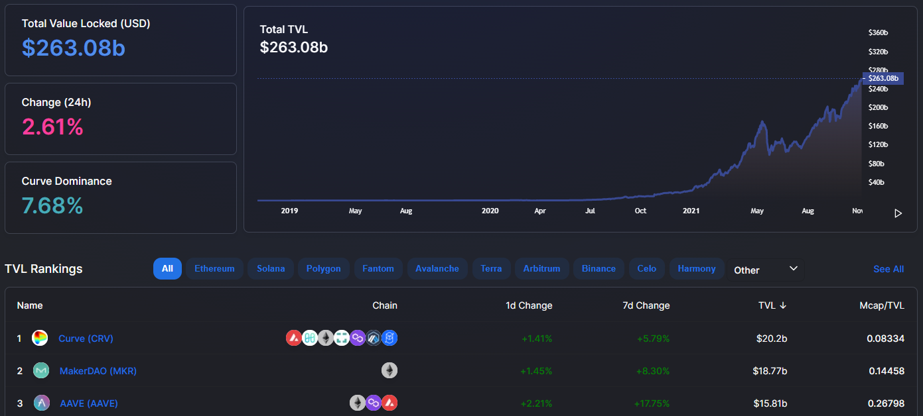Viewport: 923px width, 416px height.
Task: Open the Other chains dropdown
Action: tap(765, 270)
